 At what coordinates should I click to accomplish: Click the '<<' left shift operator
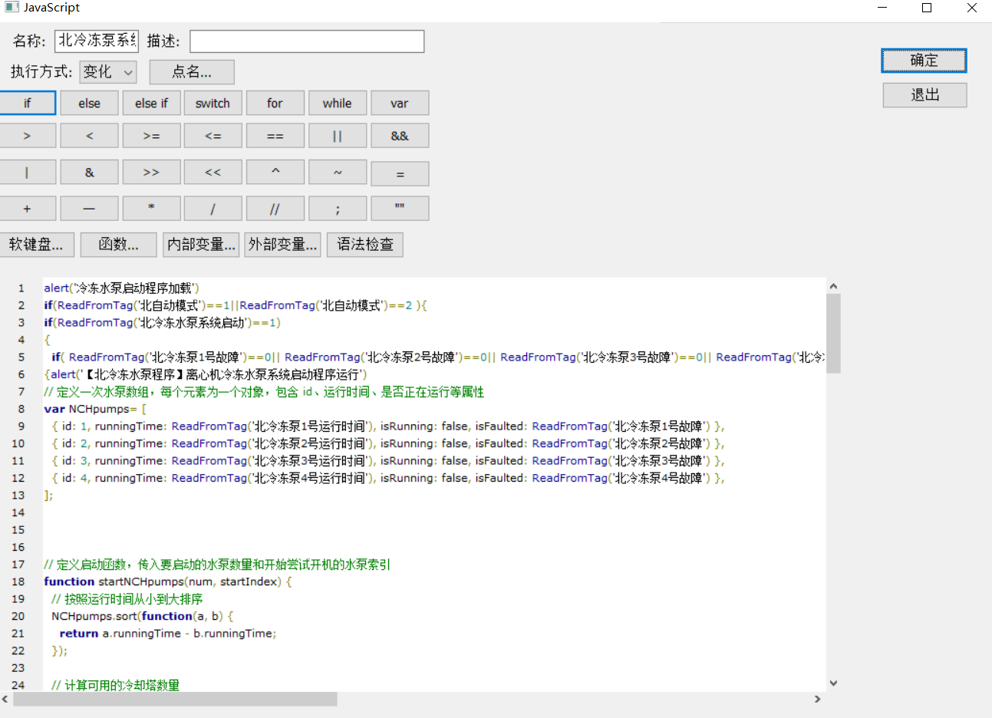coord(213,173)
